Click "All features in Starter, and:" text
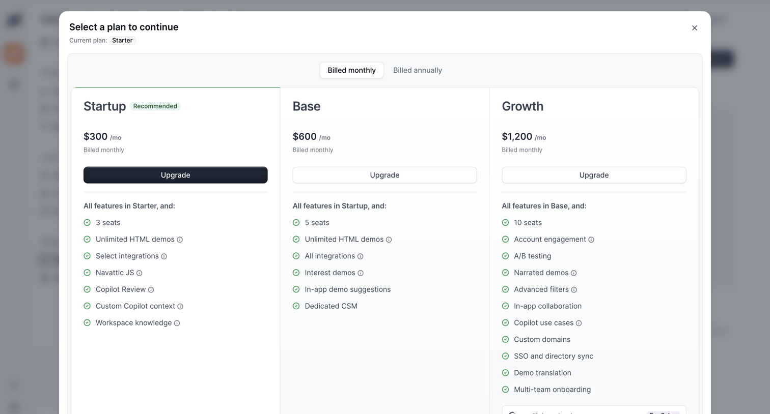The height and width of the screenshot is (414, 770). [129, 206]
